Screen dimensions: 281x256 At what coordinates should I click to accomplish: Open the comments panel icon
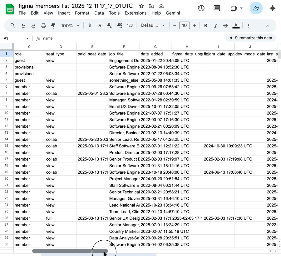pos(217,8)
